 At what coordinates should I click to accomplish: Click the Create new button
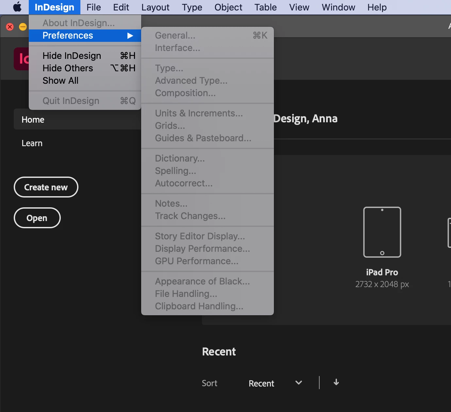(46, 187)
